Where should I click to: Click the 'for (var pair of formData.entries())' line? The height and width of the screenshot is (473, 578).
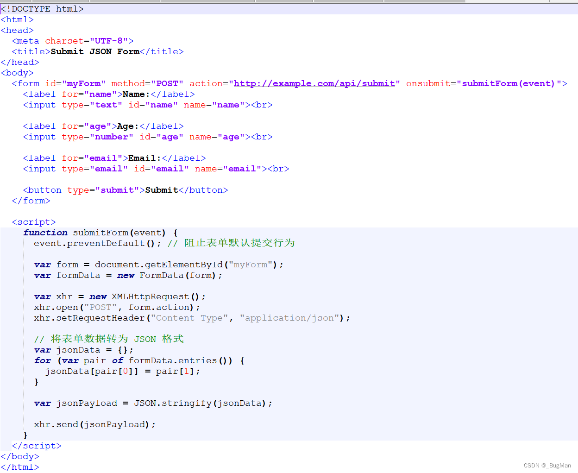[139, 360]
